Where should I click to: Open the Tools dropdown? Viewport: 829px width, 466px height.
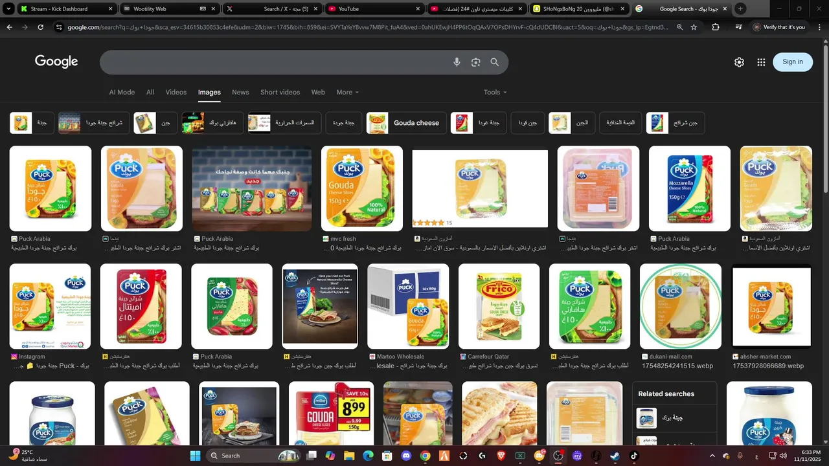[x=495, y=92]
